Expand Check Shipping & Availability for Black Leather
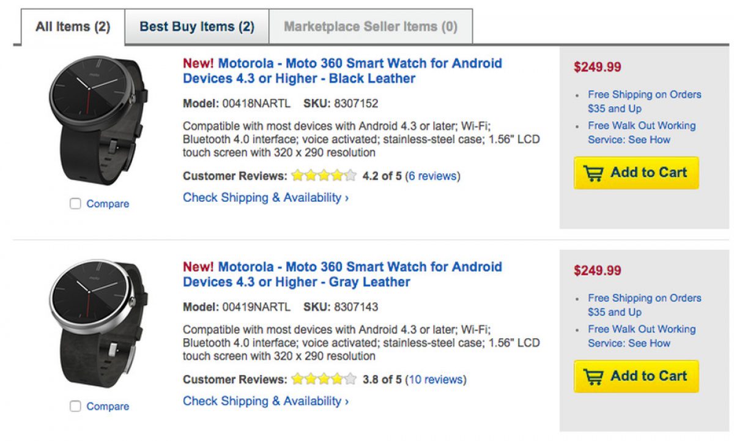The image size is (734, 441). [x=265, y=198]
